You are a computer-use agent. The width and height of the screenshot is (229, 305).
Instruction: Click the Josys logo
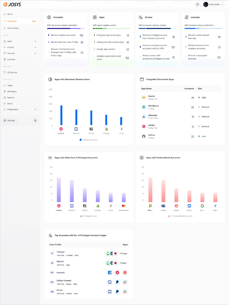coord(12,4)
